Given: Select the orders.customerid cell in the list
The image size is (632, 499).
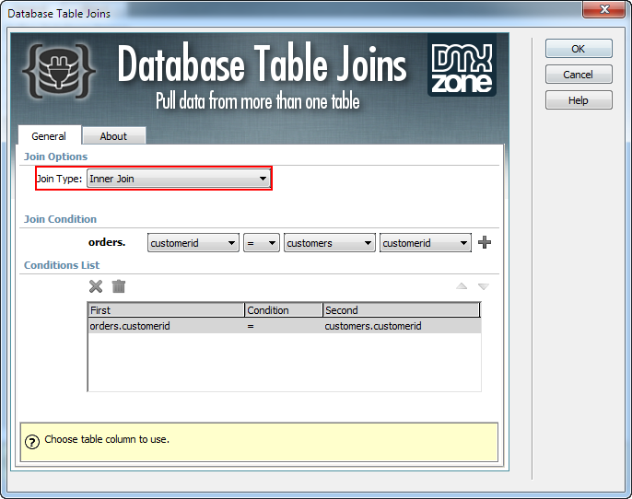Looking at the screenshot, I should 130,326.
